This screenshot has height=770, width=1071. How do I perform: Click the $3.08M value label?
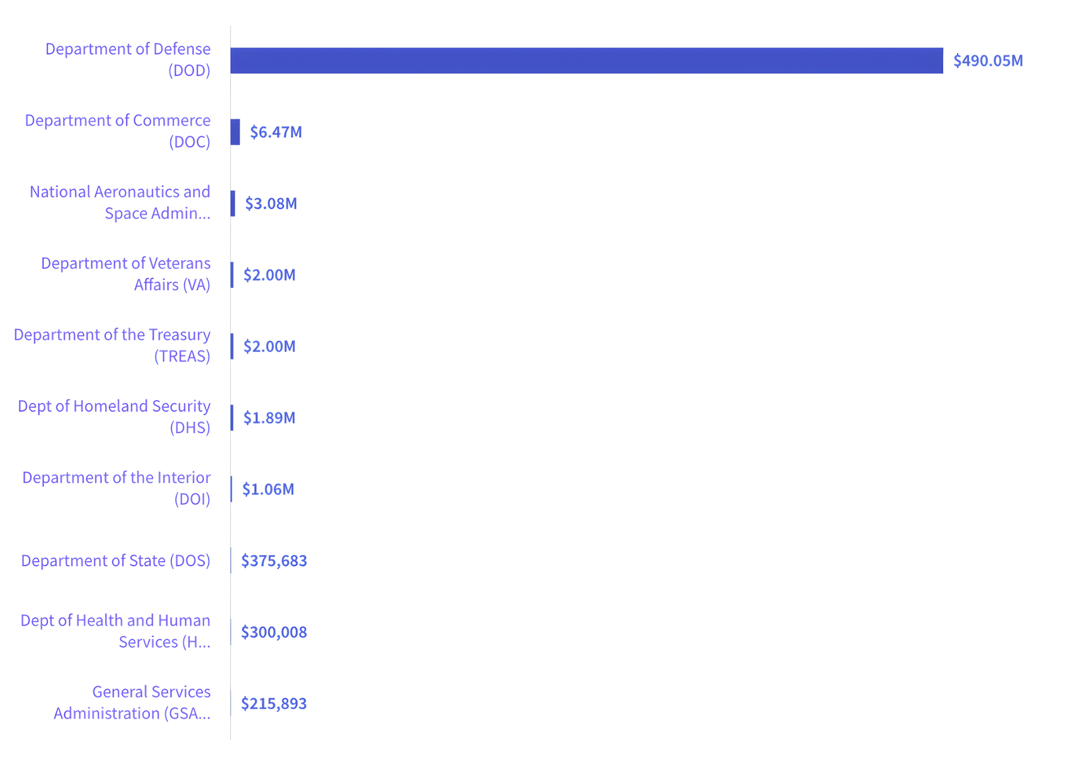tap(271, 203)
